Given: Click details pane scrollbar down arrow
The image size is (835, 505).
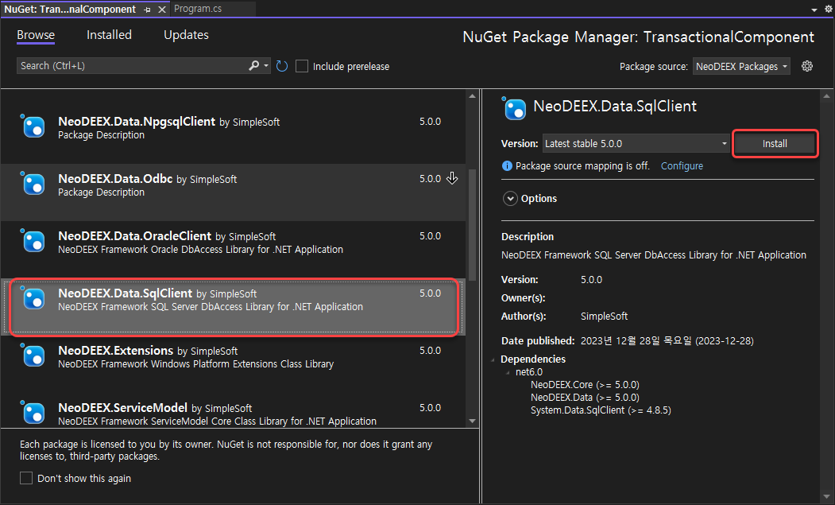Looking at the screenshot, I should coord(826,498).
